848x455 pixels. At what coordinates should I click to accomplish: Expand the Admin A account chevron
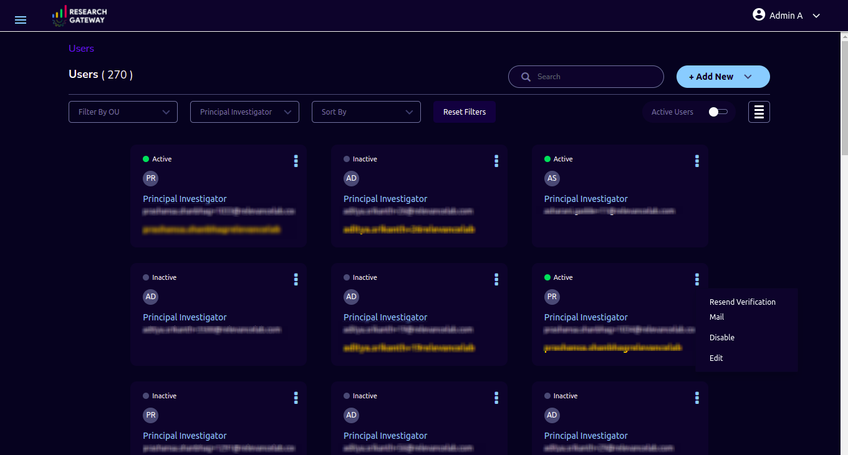tap(816, 16)
